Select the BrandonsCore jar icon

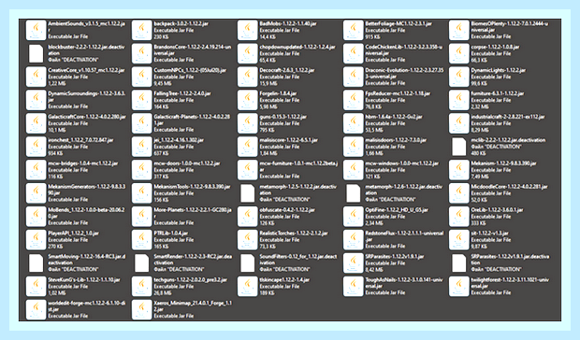tap(141, 53)
